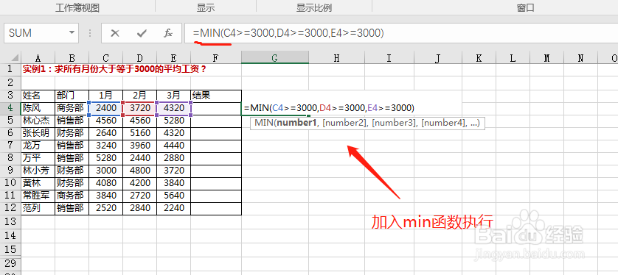Open Insert Function fx dialog
The width and height of the screenshot is (618, 275).
click(168, 33)
